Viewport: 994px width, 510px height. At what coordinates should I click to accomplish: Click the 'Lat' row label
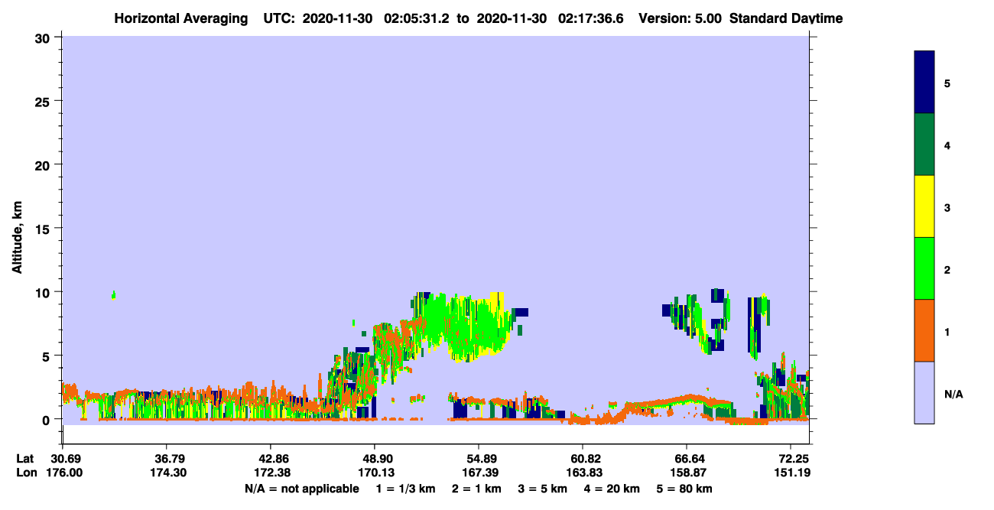pyautogui.click(x=24, y=459)
